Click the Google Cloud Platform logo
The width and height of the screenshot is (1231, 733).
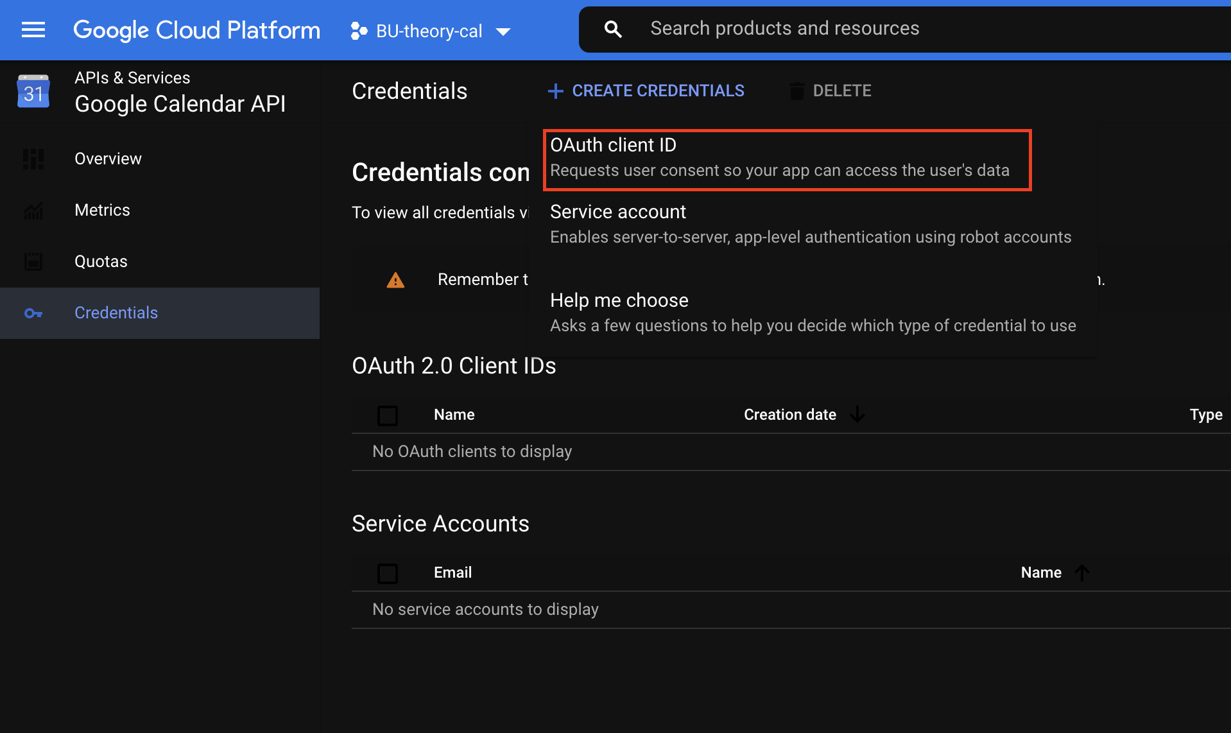[196, 30]
